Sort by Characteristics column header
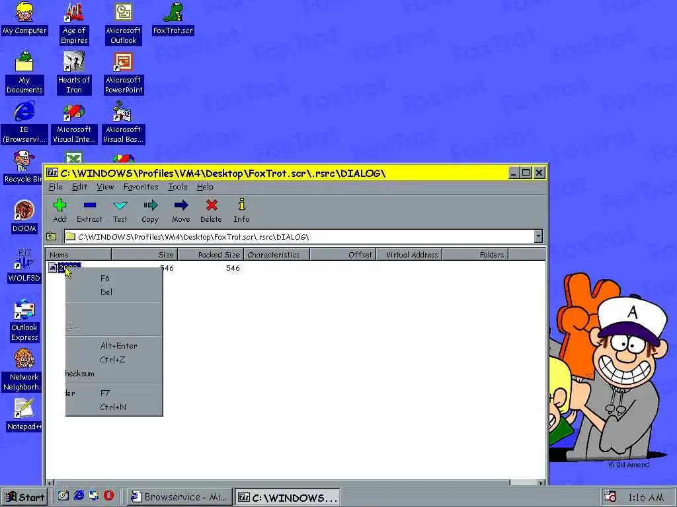This screenshot has width=677, height=507. tap(277, 254)
